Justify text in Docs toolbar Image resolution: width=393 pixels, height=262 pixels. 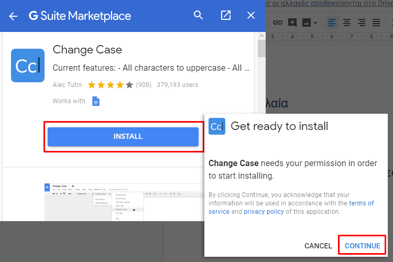click(376, 23)
